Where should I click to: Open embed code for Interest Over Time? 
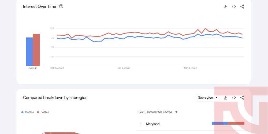point(234,7)
